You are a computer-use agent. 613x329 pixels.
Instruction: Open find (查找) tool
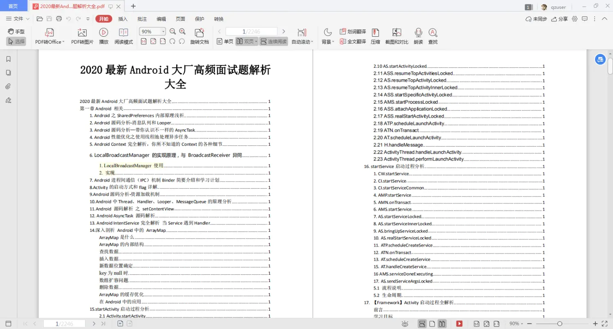pyautogui.click(x=433, y=36)
